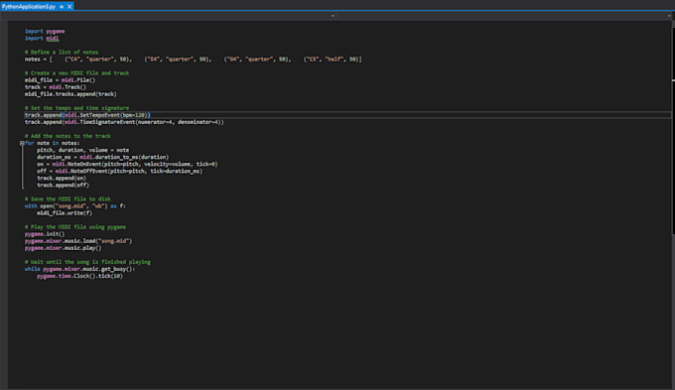The width and height of the screenshot is (675, 390).
Task: Click the '# Set the tempo and time signature' comment
Action: click(76, 108)
